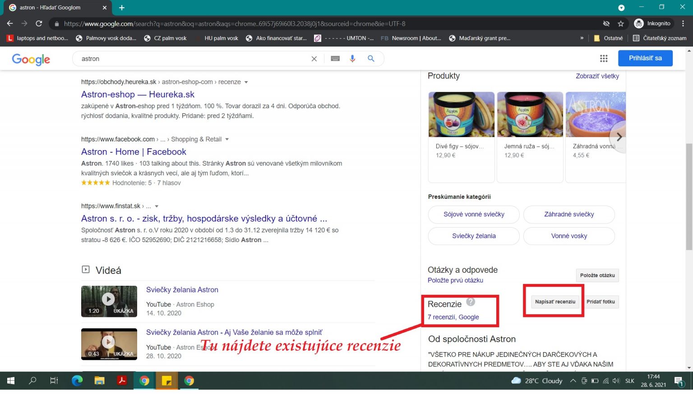Go back with browser back arrow
The height and width of the screenshot is (394, 693).
tap(10, 23)
